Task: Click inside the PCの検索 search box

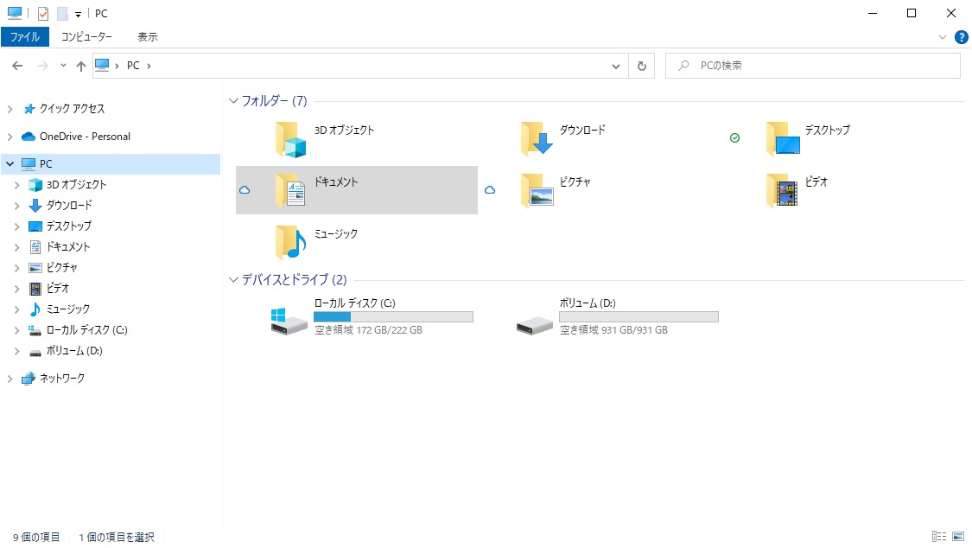Action: coord(812,65)
